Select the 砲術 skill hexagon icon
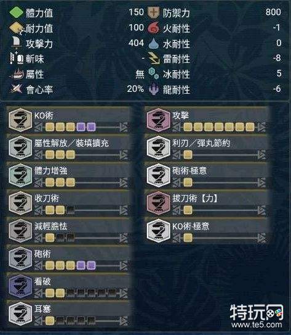291x335 pixels. 20,258
